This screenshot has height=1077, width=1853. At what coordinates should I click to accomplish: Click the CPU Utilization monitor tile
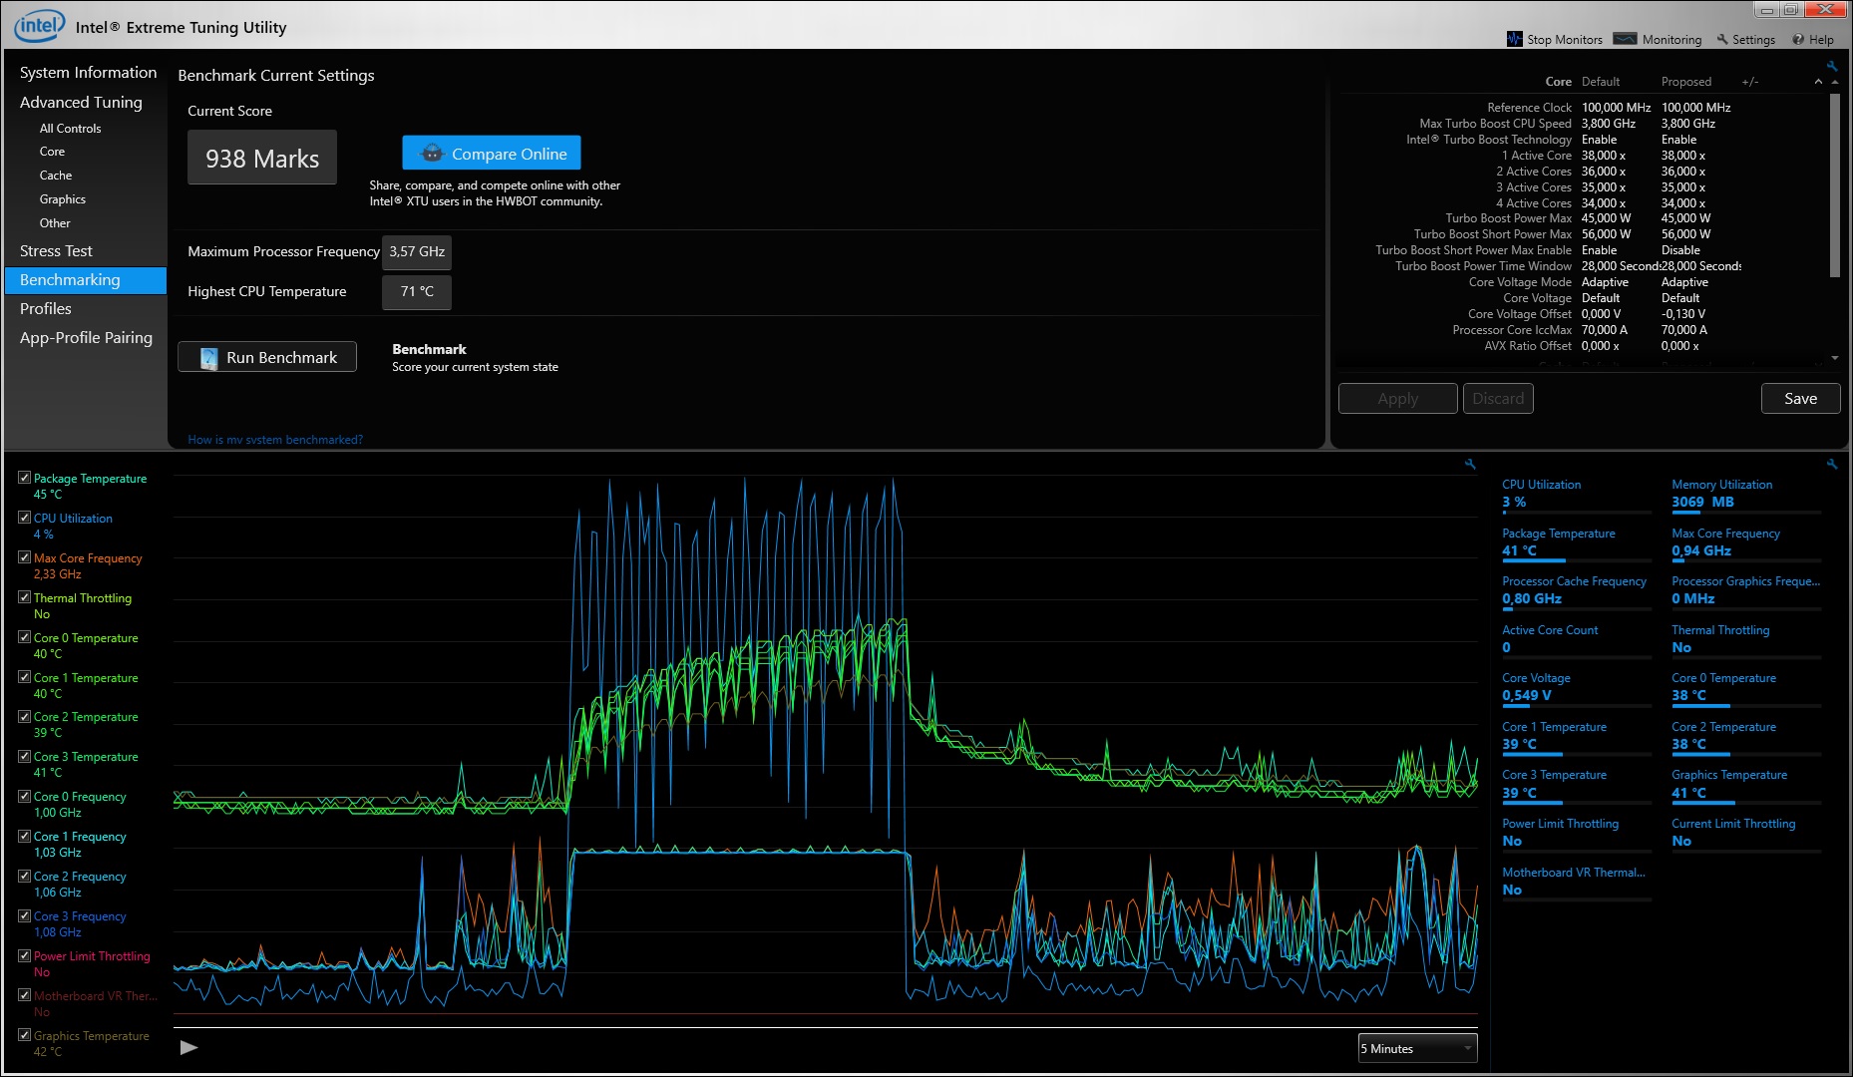pos(1576,495)
